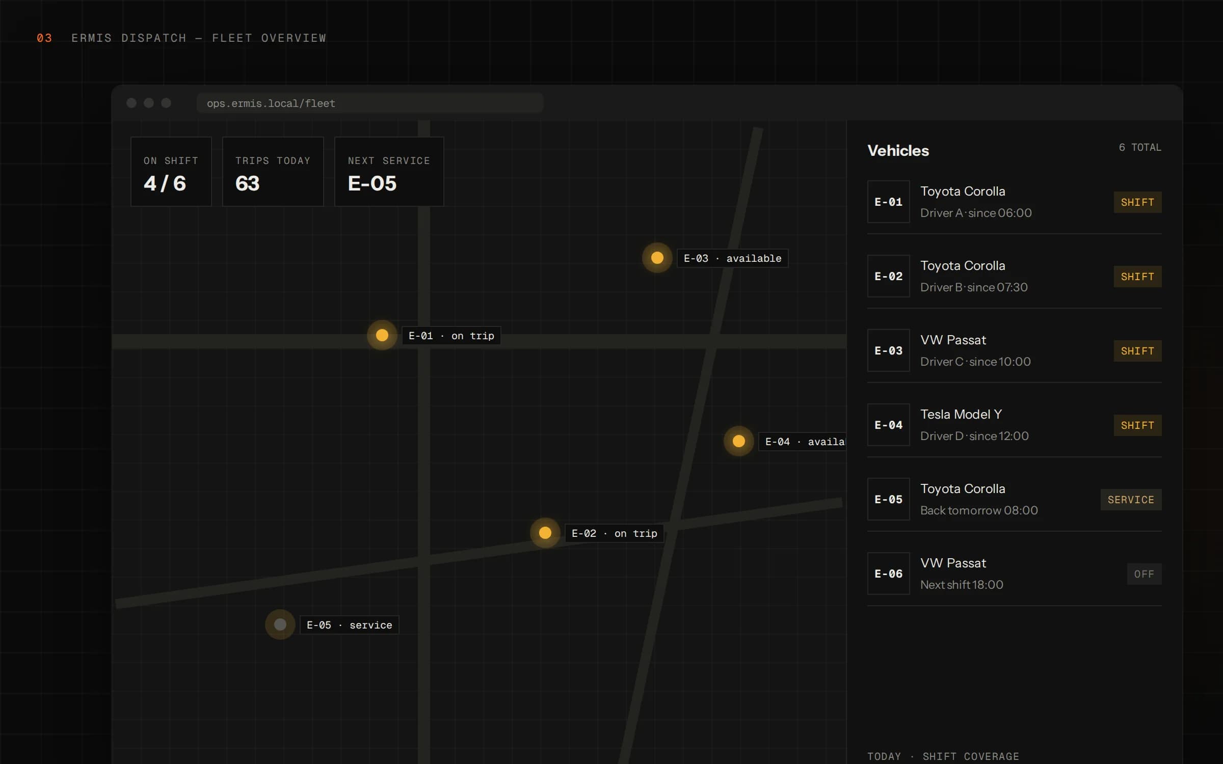The height and width of the screenshot is (764, 1223).
Task: Click the grey E-05 service map marker dot
Action: [x=280, y=624]
